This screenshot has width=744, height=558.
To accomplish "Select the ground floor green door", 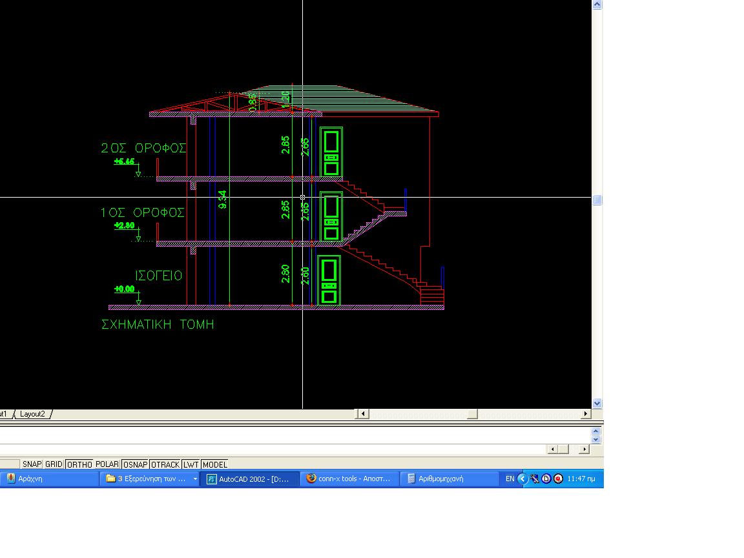I will pyautogui.click(x=329, y=280).
